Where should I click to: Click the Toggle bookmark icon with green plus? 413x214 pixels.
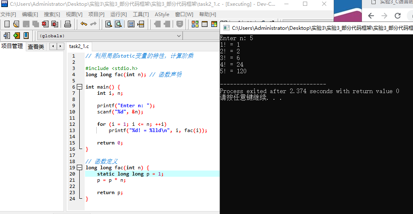click(16, 36)
